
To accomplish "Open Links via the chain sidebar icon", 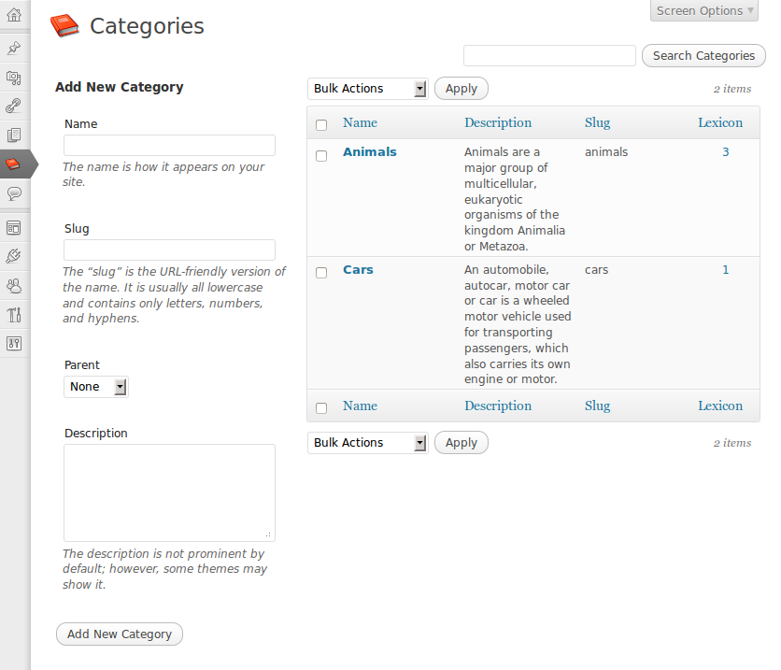I will [x=14, y=107].
